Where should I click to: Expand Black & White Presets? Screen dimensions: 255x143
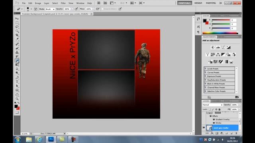click(205, 84)
